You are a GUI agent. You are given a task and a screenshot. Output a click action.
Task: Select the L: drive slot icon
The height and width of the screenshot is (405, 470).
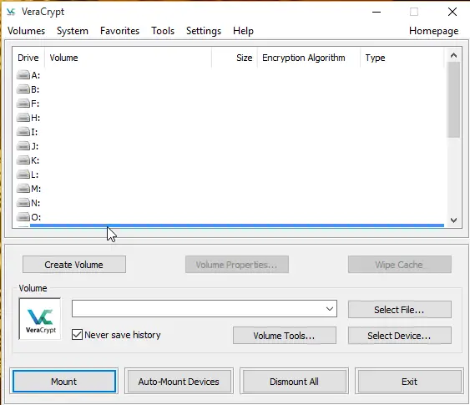[x=23, y=175]
